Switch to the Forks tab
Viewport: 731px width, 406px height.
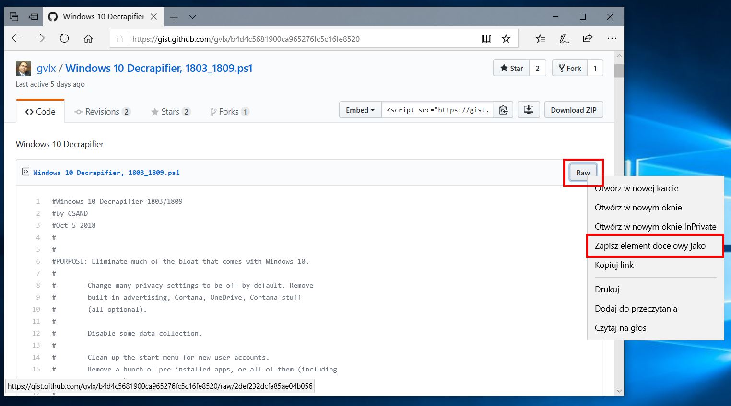pyautogui.click(x=229, y=112)
